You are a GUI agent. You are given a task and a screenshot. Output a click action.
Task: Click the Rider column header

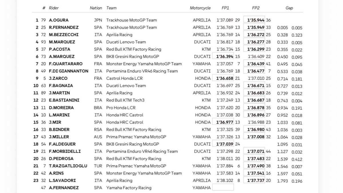point(54,8)
